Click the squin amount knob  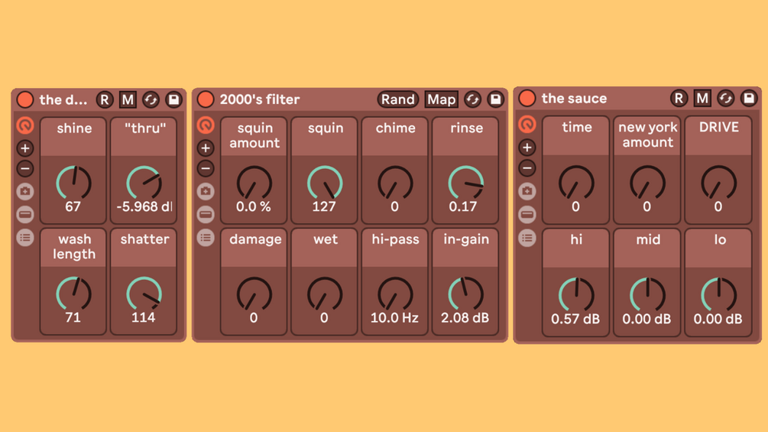click(254, 184)
